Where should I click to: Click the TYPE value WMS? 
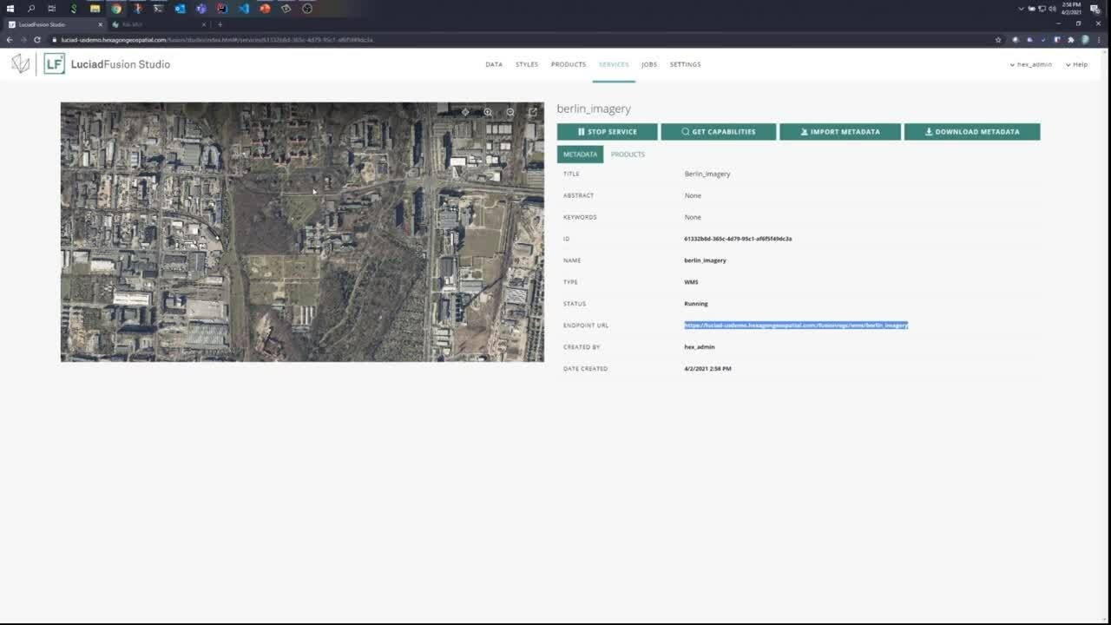[x=691, y=282]
